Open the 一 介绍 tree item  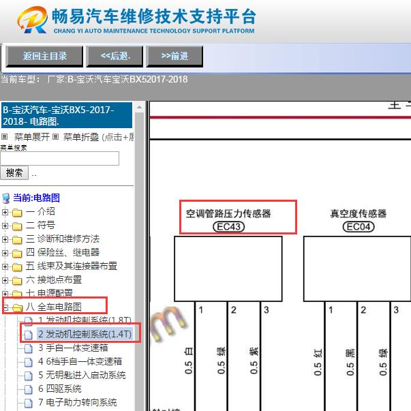pos(40,211)
